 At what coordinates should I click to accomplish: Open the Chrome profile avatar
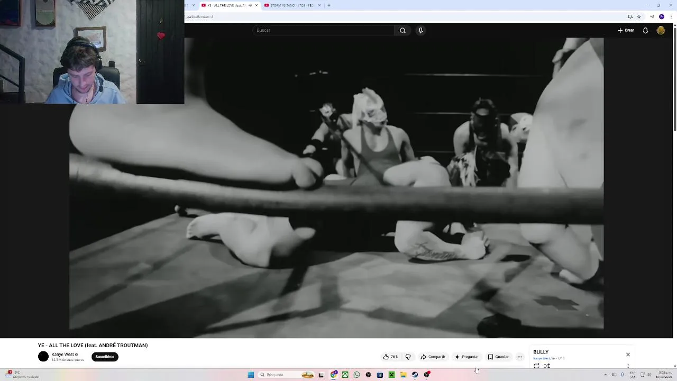click(661, 16)
